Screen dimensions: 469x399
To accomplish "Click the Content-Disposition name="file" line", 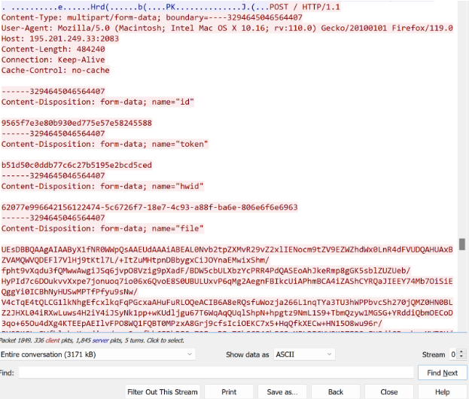I will coord(102,229).
